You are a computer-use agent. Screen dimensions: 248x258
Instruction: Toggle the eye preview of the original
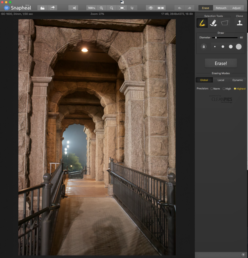(x=151, y=8)
